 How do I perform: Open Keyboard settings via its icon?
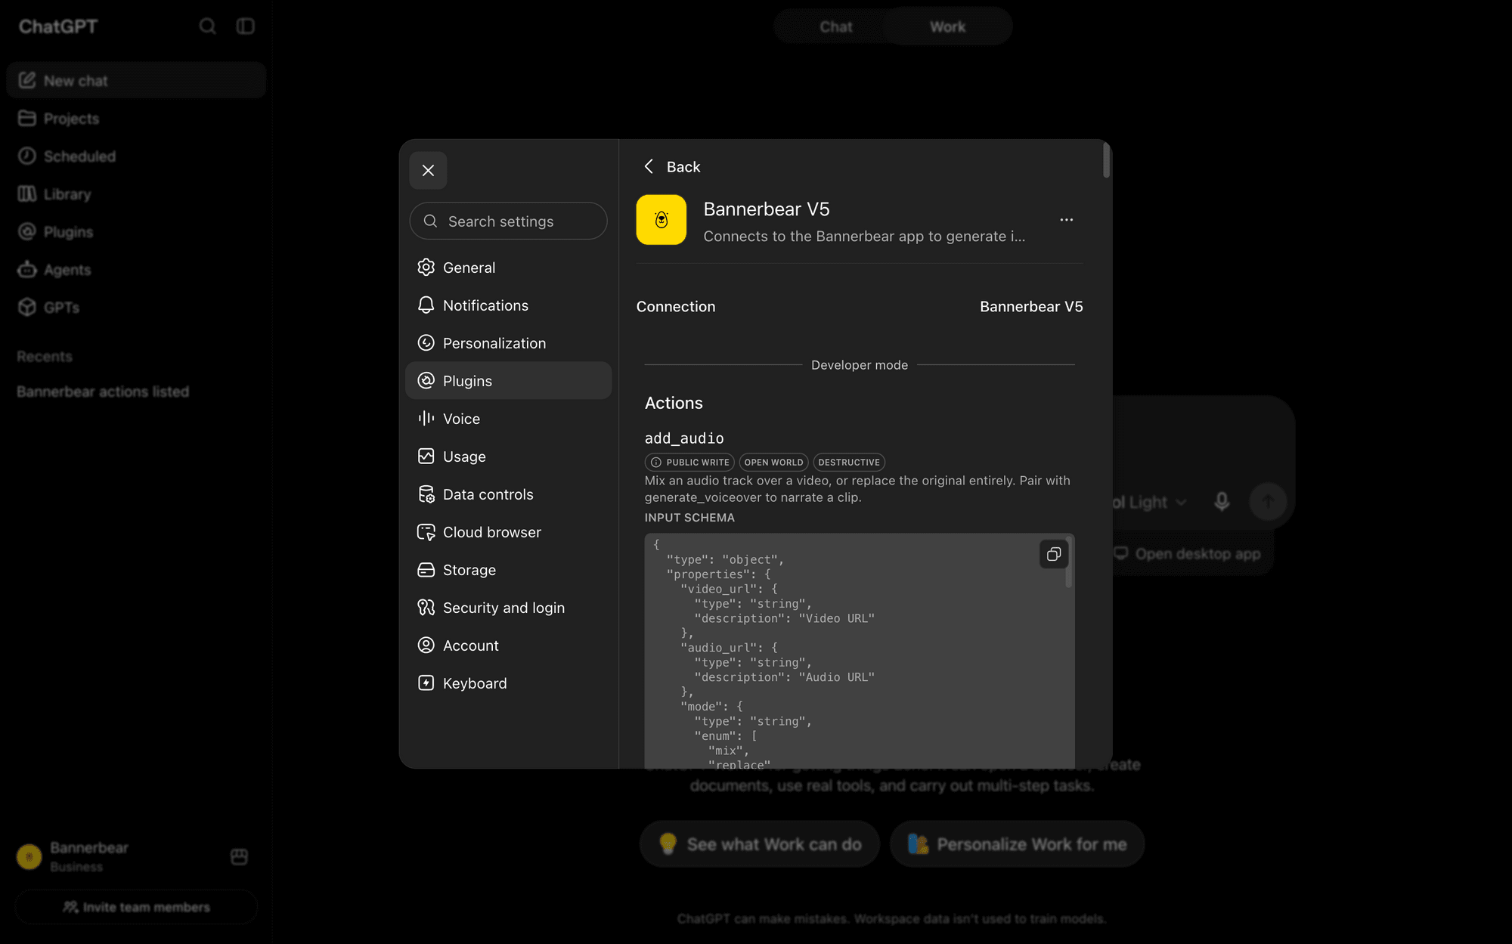pos(426,683)
